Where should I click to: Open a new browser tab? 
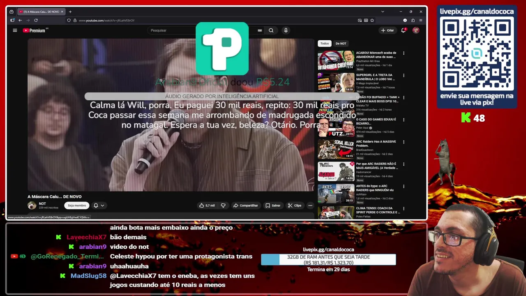tap(70, 12)
